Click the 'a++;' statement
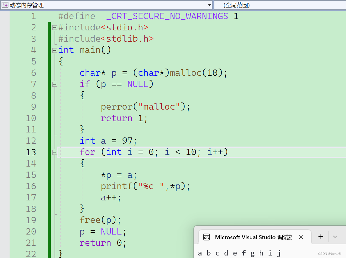The height and width of the screenshot is (258, 346). tap(111, 198)
